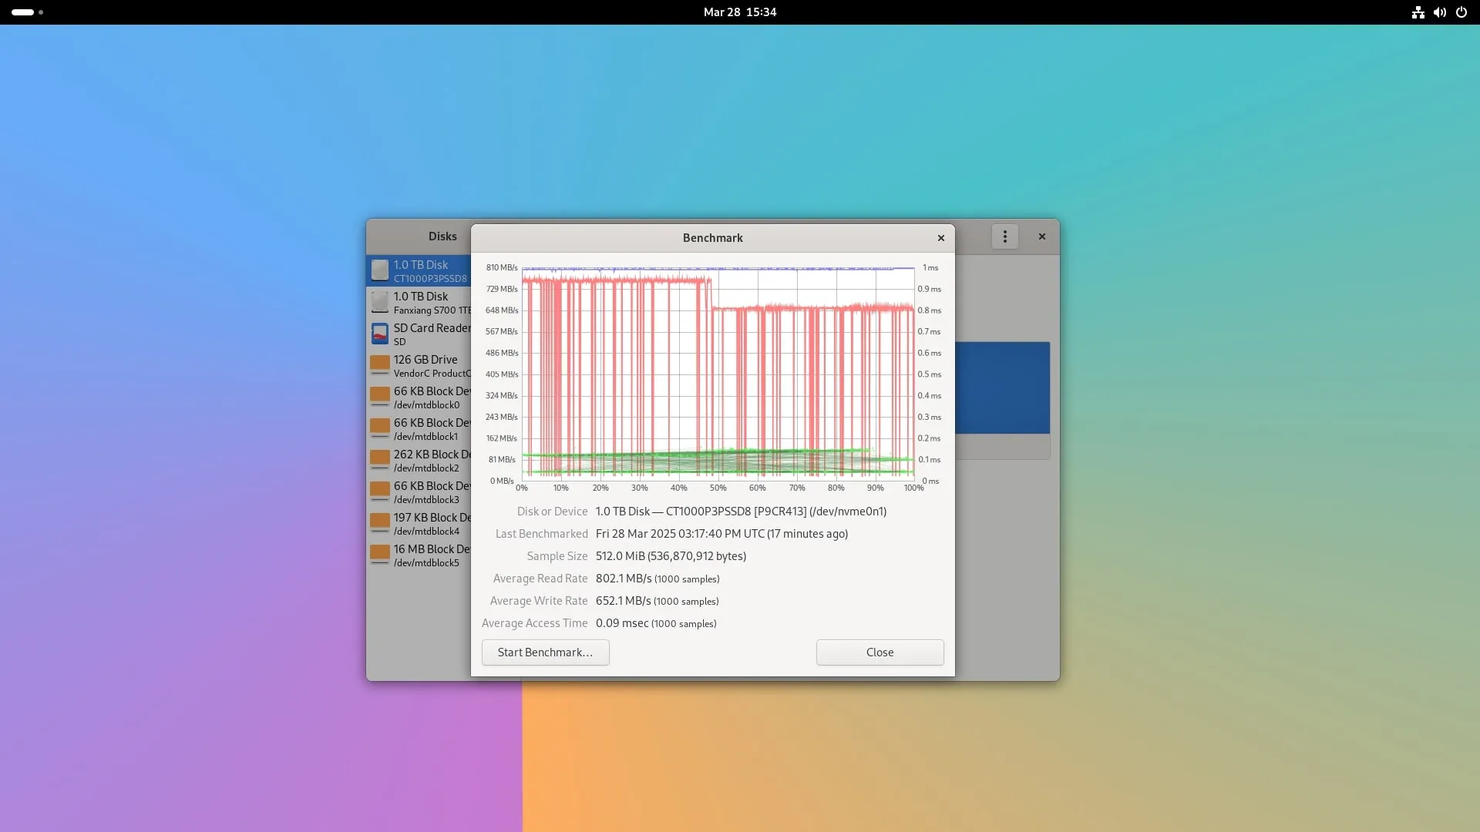This screenshot has width=1480, height=832.
Task: Open the Disks three-dot drive menu
Action: [1004, 237]
